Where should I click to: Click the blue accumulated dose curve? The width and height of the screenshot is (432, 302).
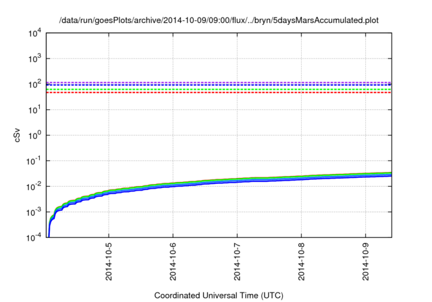(x=219, y=184)
